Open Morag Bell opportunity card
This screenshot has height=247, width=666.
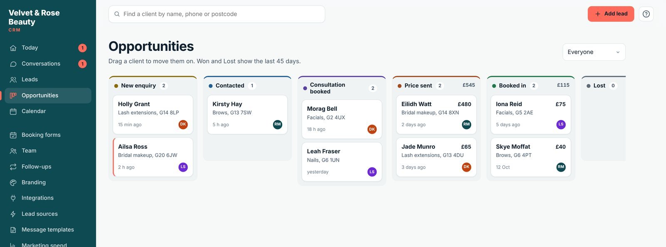pos(342,119)
